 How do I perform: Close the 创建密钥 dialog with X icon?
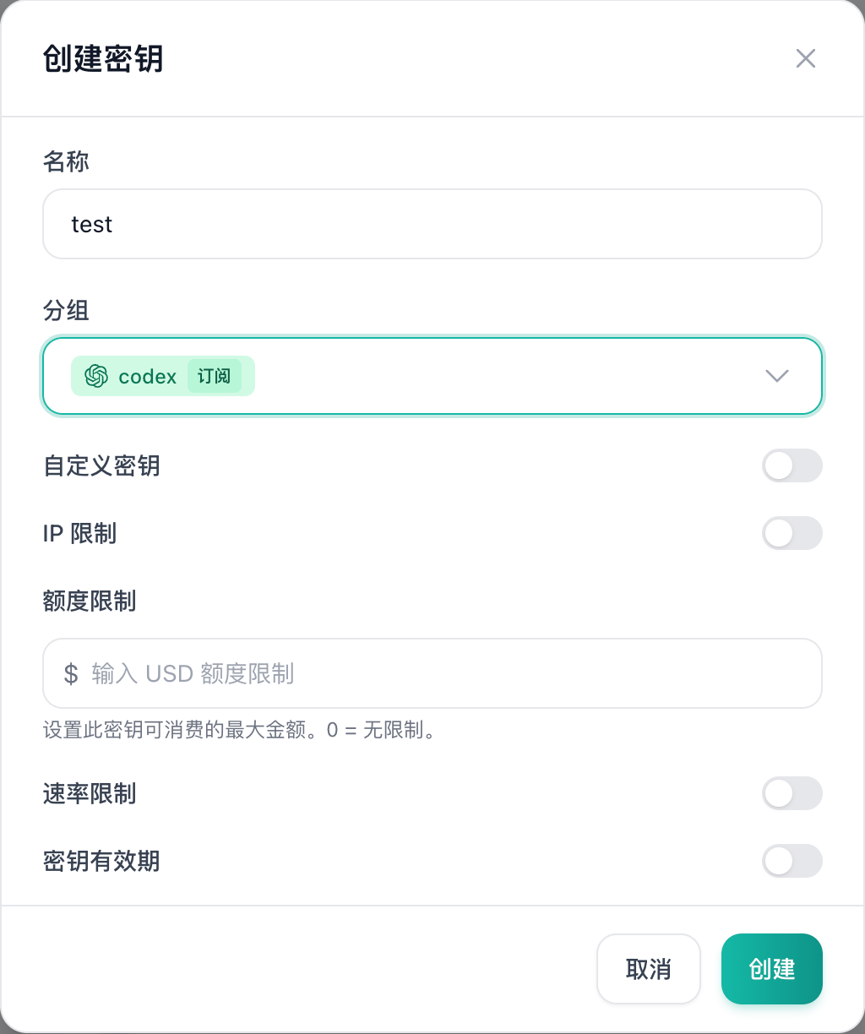[x=805, y=58]
